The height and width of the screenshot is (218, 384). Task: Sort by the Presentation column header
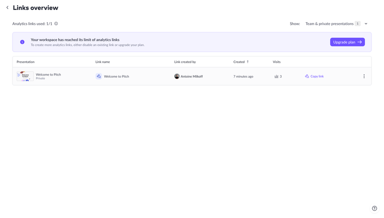tap(26, 62)
